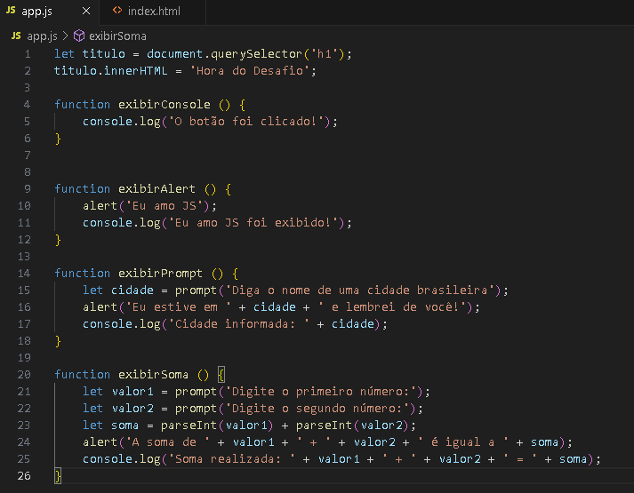Click line number 4 in the gutter
634x493 pixels.
click(x=27, y=105)
